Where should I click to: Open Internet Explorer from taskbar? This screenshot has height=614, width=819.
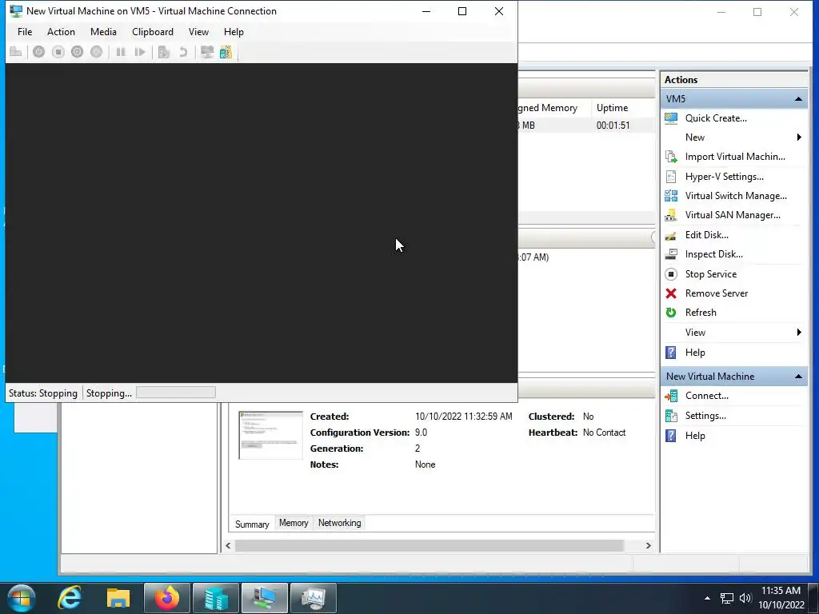[x=70, y=598]
